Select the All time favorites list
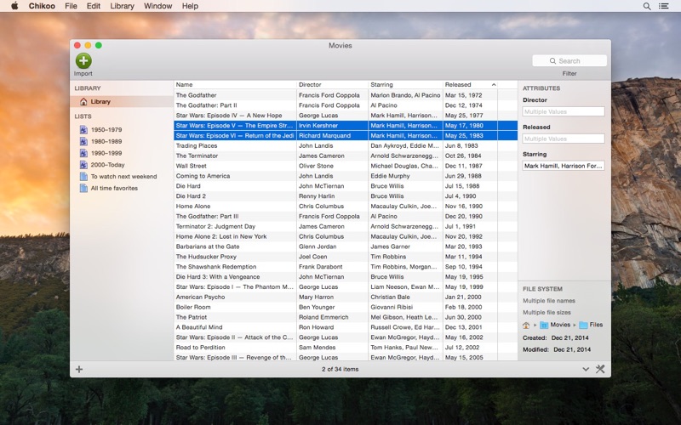This screenshot has height=425, width=681. coord(122,188)
